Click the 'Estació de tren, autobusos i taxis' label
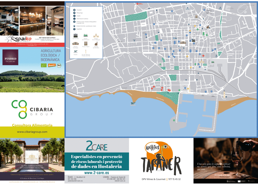 pyautogui.click(x=86, y=26)
